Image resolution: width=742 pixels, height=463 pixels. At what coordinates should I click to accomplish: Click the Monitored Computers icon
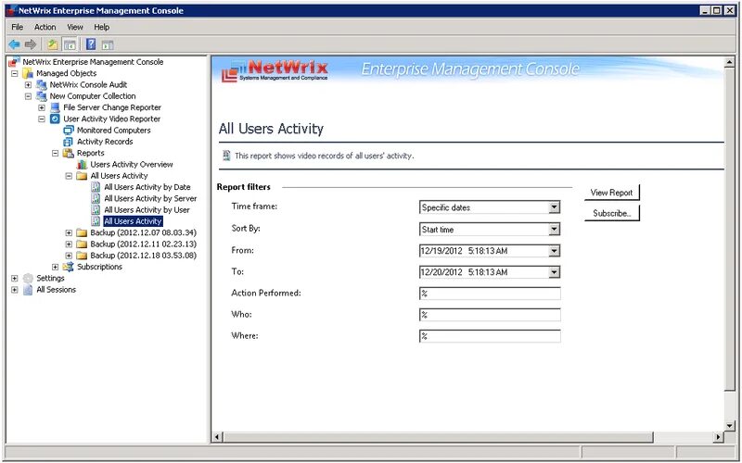[x=69, y=131]
